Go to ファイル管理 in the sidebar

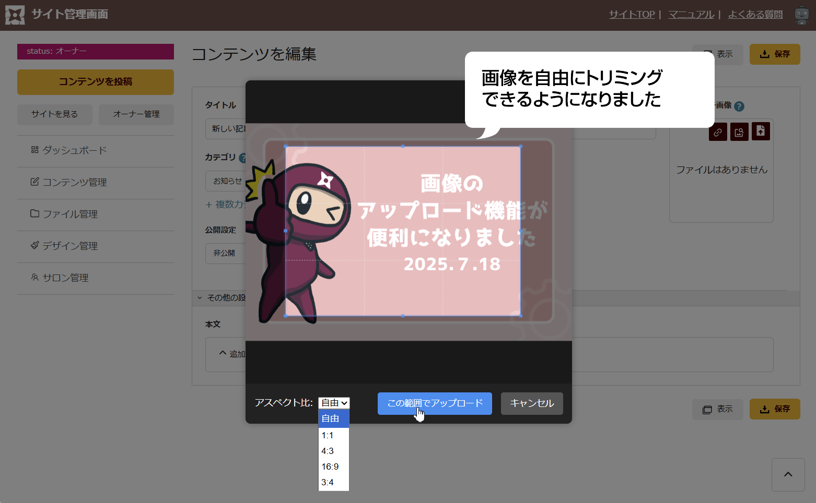point(70,214)
